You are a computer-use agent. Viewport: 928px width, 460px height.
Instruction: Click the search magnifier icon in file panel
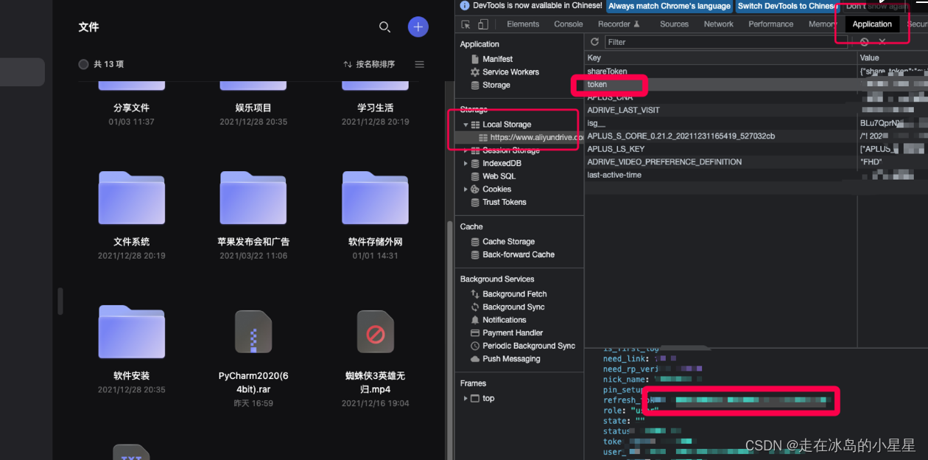[384, 27]
